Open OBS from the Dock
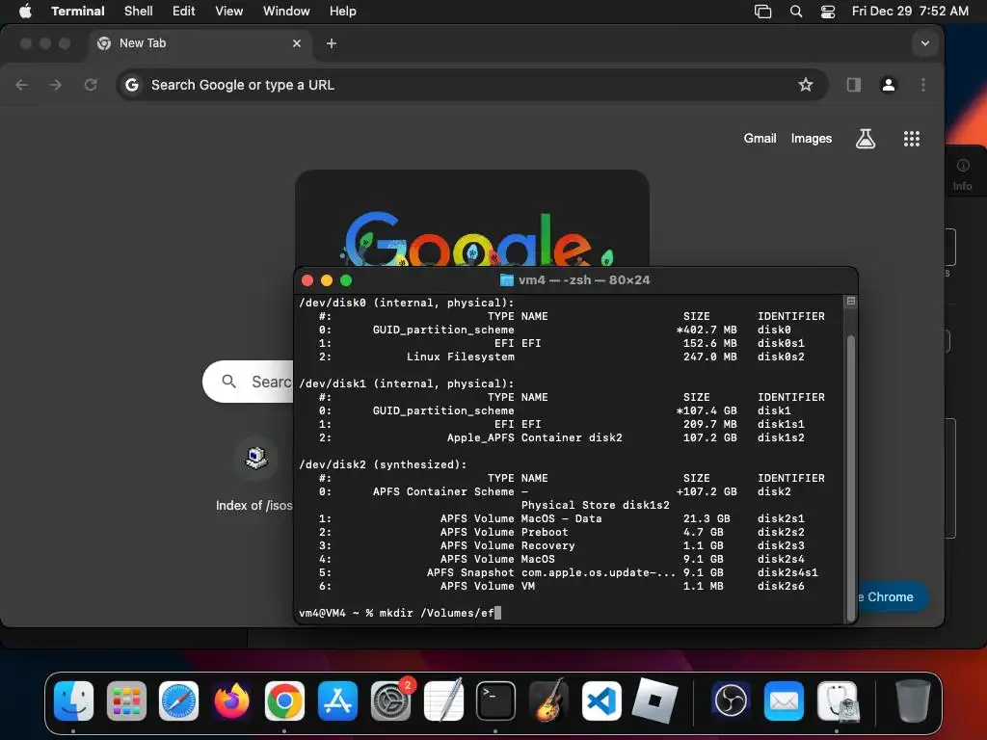 click(x=731, y=701)
